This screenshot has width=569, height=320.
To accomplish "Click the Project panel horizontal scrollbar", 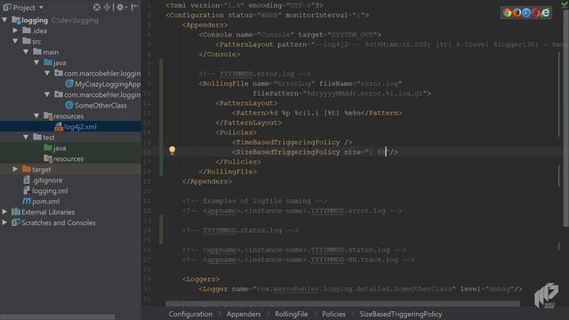I will tap(58, 317).
